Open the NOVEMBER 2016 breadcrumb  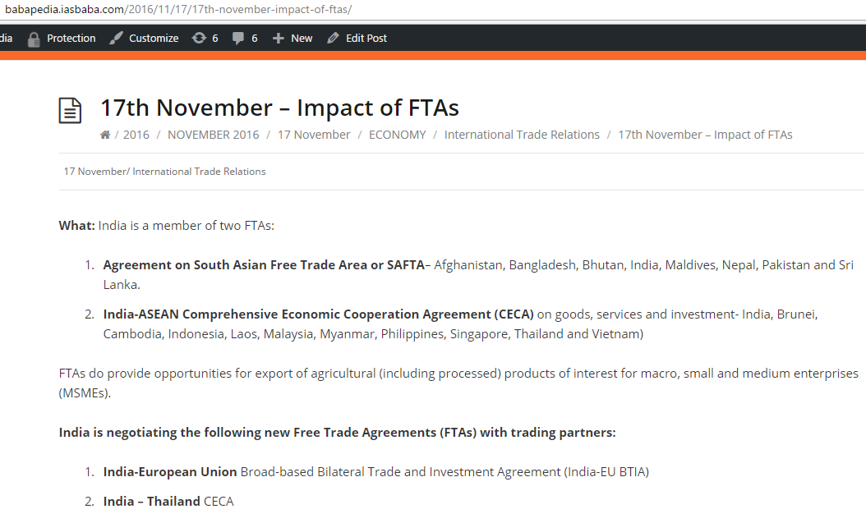(213, 135)
